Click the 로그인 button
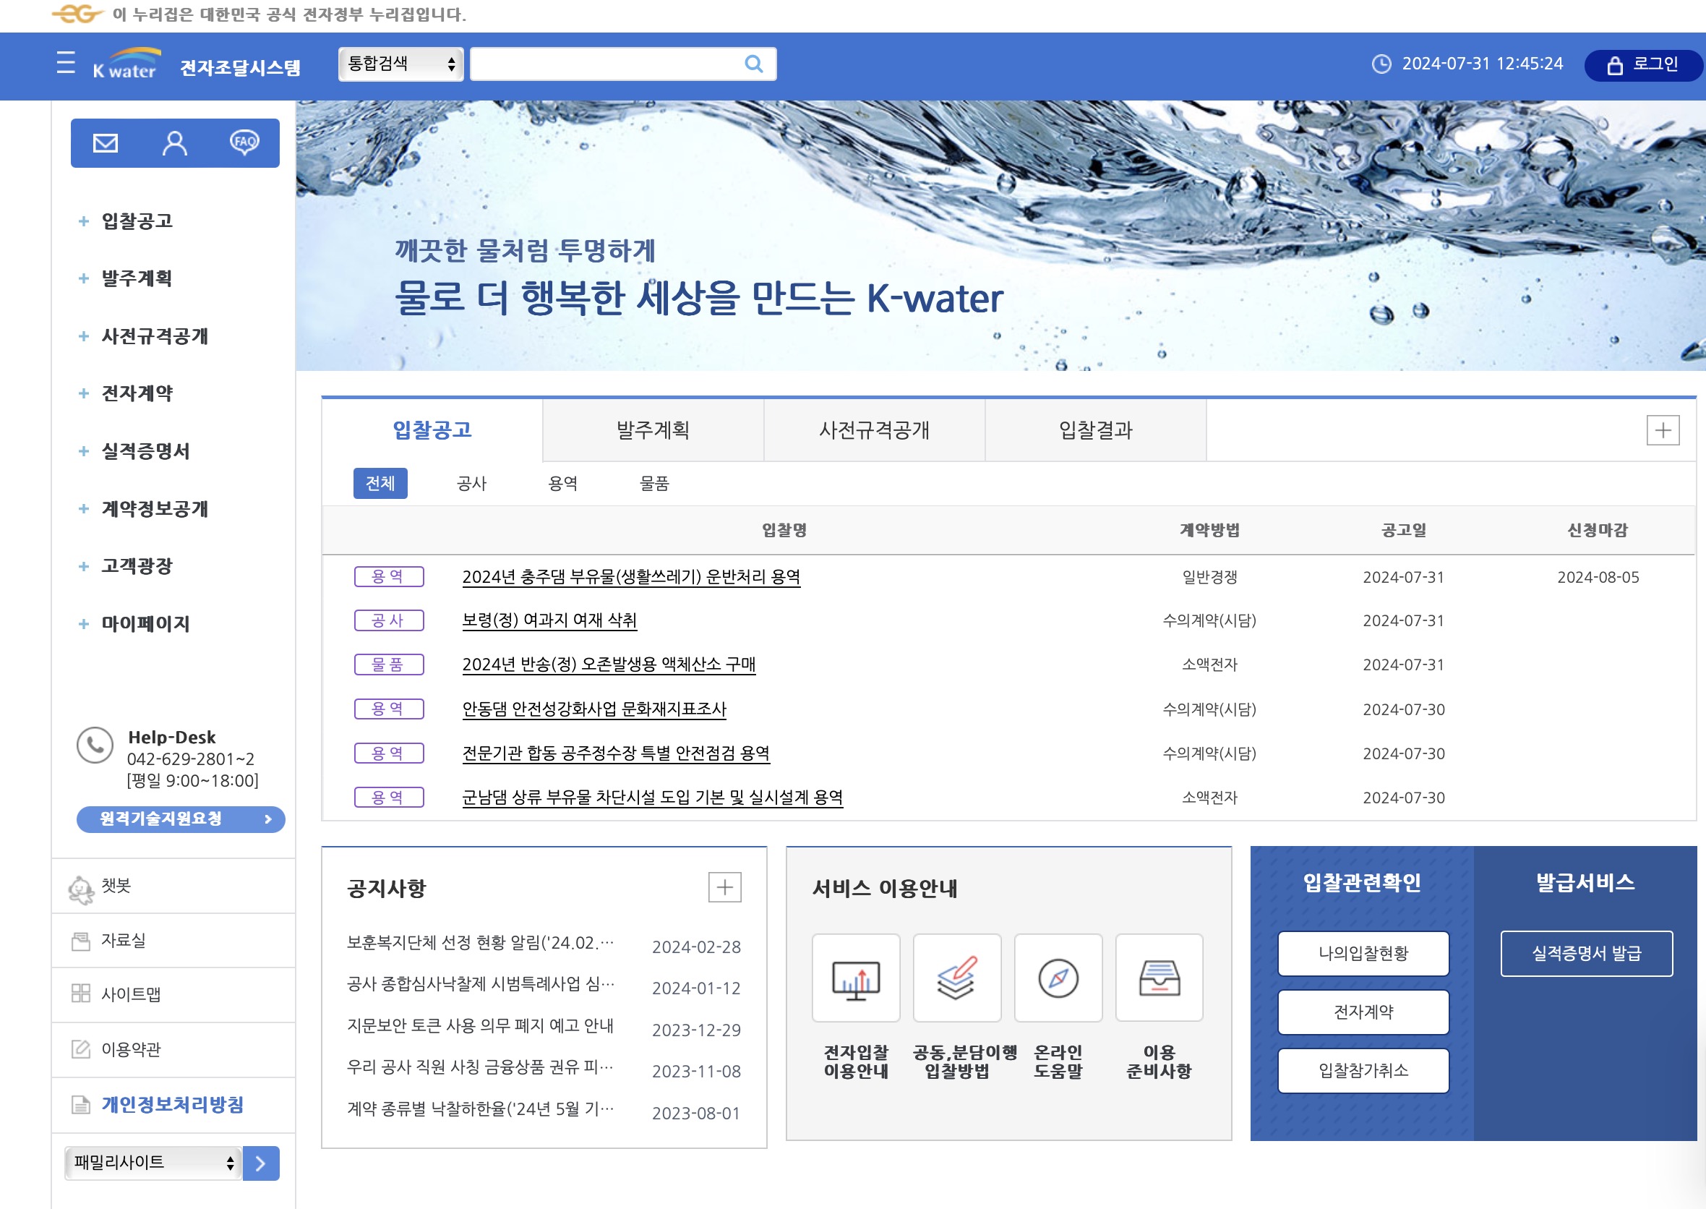The image size is (1706, 1209). [1641, 65]
